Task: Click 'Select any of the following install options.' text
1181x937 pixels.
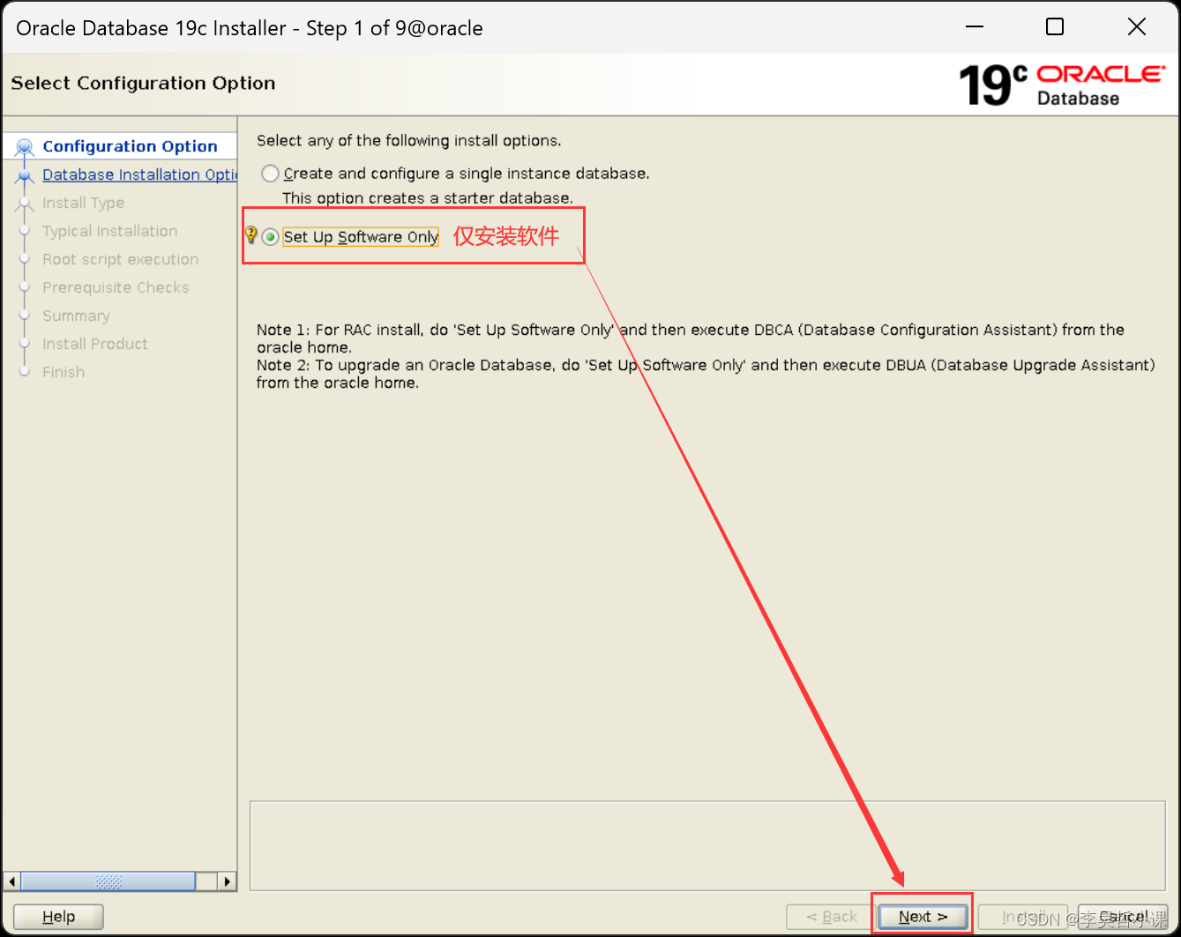Action: pyautogui.click(x=408, y=140)
